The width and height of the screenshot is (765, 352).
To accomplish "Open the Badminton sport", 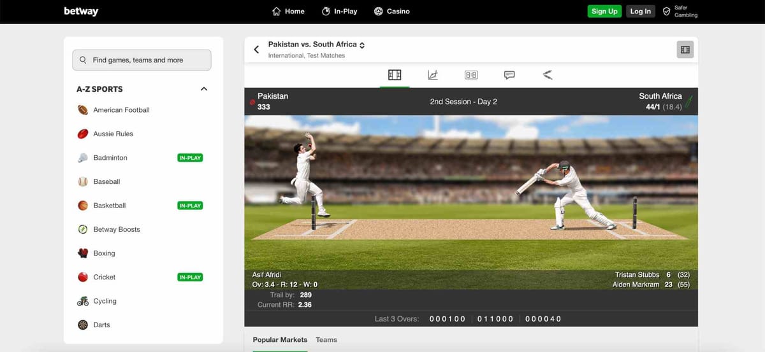I will tap(110, 158).
